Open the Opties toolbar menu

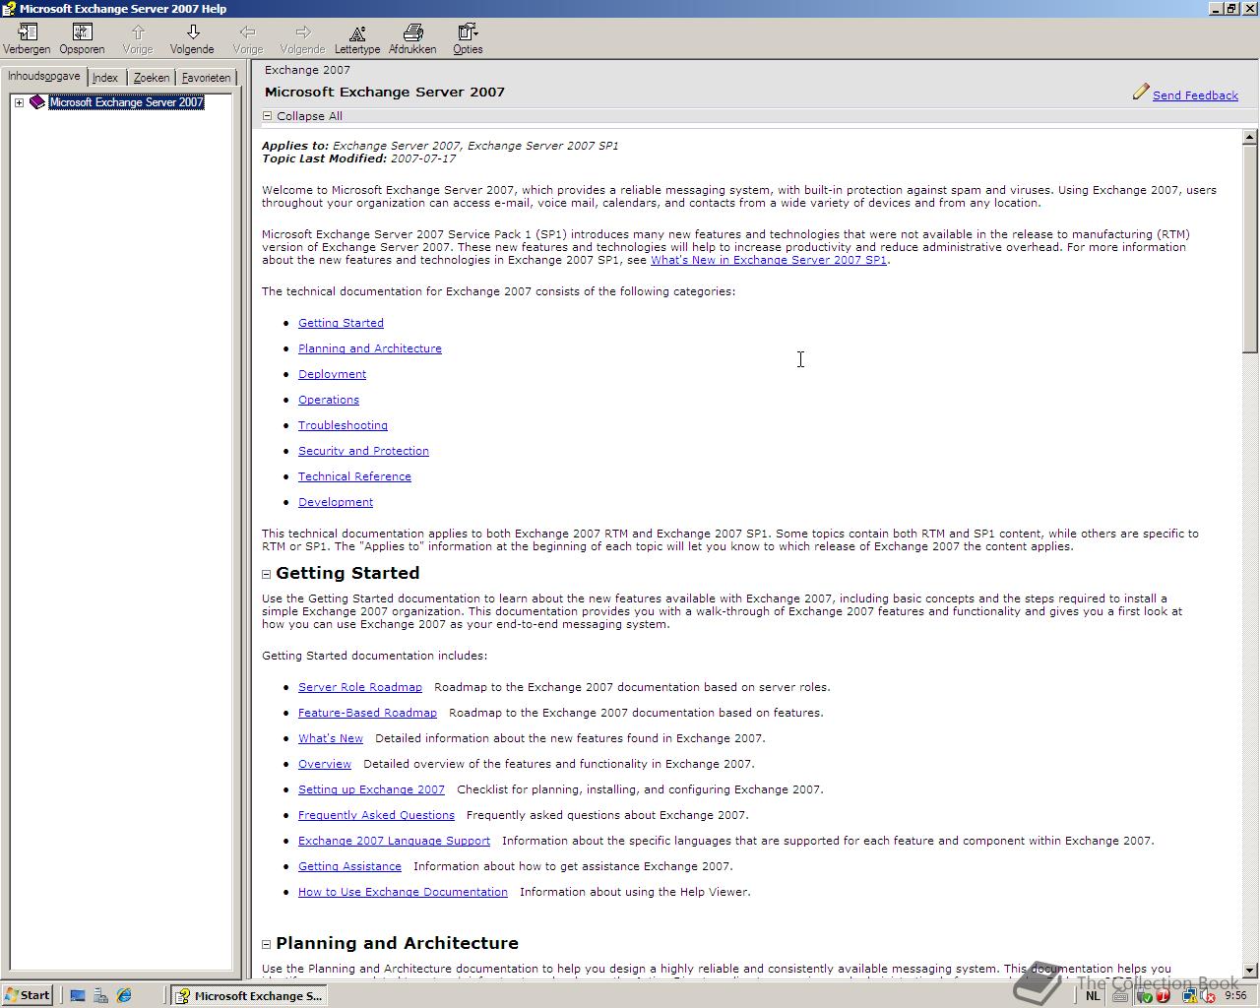click(x=468, y=38)
